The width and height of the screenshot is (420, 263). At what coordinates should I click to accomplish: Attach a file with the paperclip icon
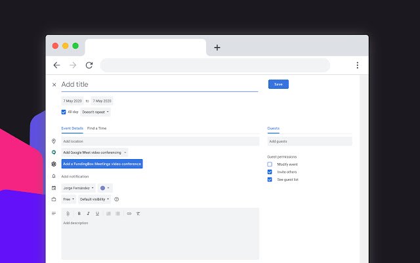(x=68, y=214)
